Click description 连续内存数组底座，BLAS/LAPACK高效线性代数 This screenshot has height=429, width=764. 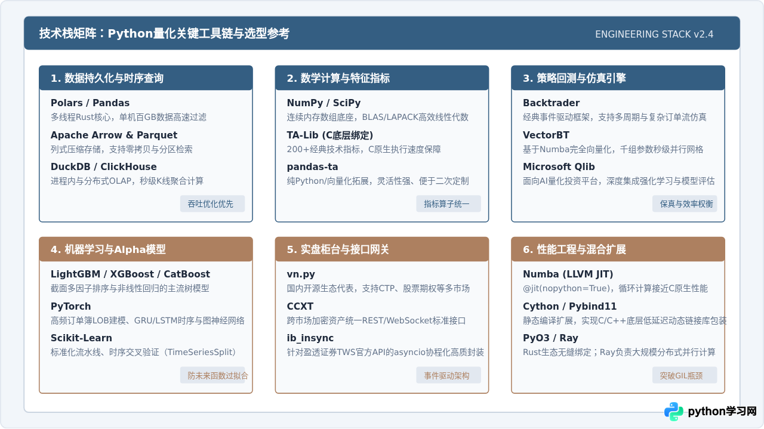(378, 118)
